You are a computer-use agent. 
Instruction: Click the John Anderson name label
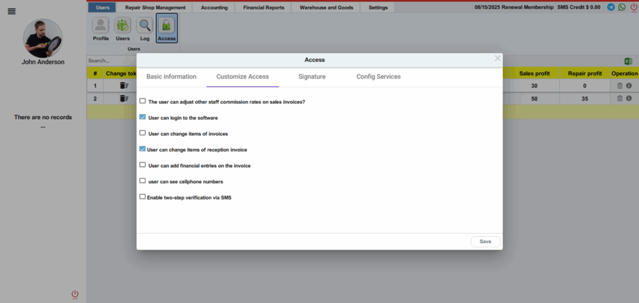(43, 62)
